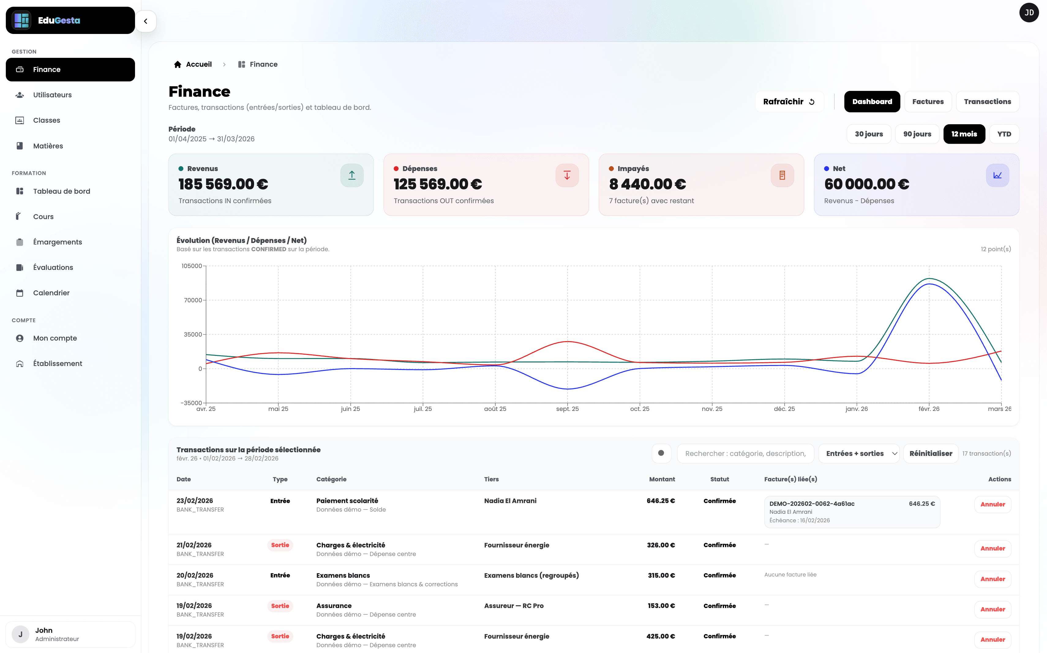Open the Calendrier section
This screenshot has height=653, width=1047.
coord(51,293)
